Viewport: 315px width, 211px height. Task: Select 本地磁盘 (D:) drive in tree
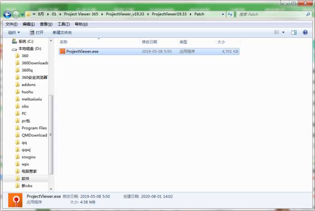pyautogui.click(x=27, y=49)
